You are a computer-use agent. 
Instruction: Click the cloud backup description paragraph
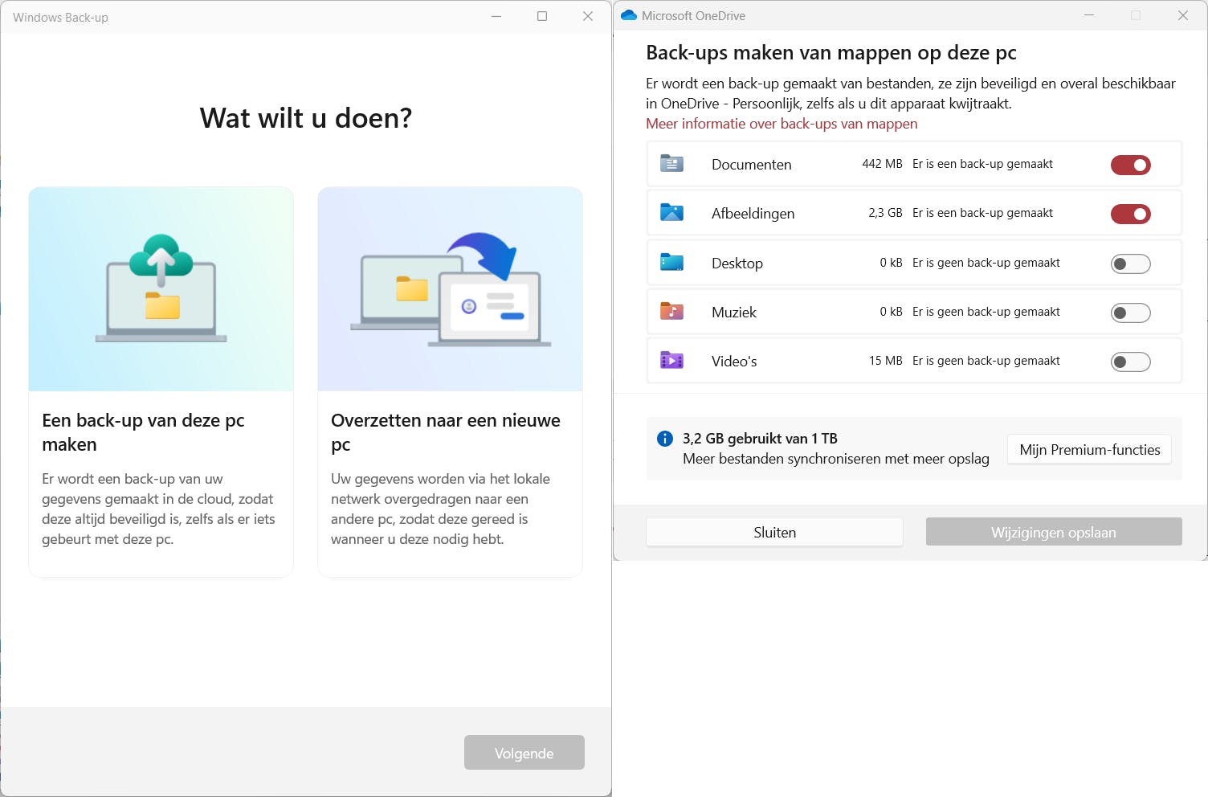point(158,509)
